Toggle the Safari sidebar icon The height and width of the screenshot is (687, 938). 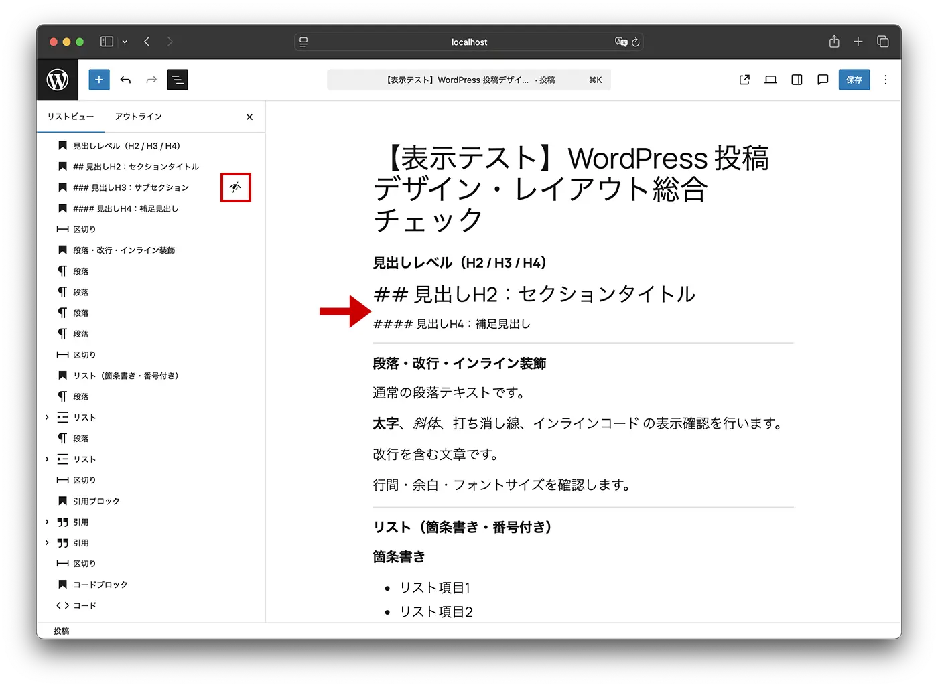[106, 41]
